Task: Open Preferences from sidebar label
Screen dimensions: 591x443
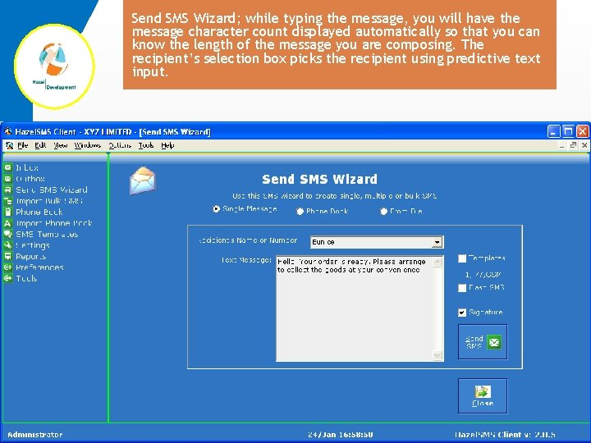Action: coord(39,267)
